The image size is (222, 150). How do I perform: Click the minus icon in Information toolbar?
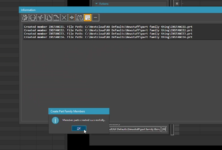click(x=95, y=17)
